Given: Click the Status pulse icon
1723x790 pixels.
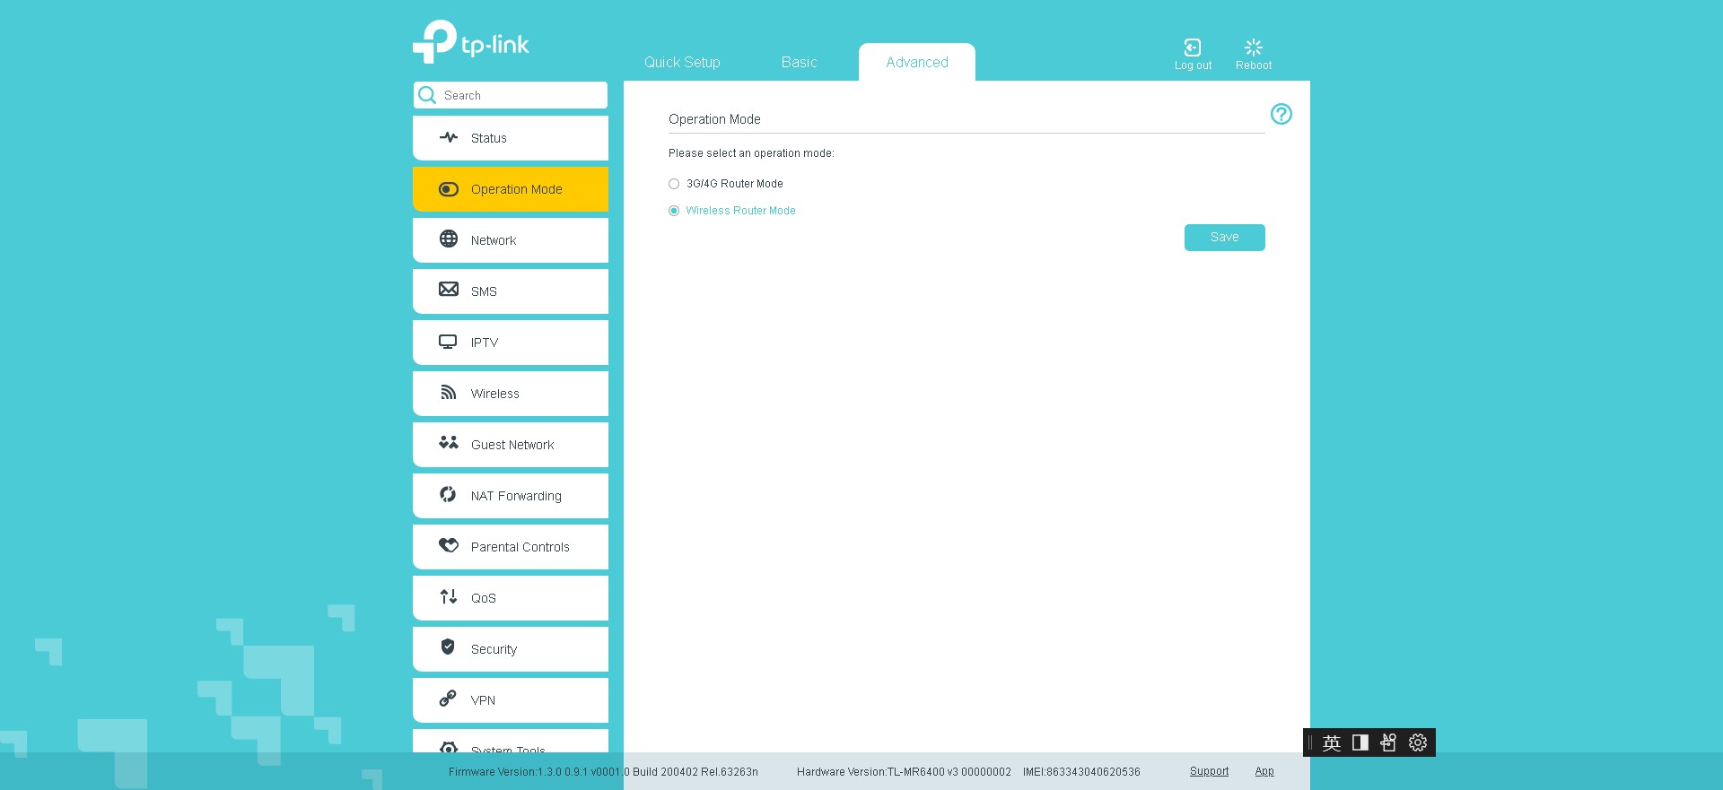Looking at the screenshot, I should click(449, 137).
